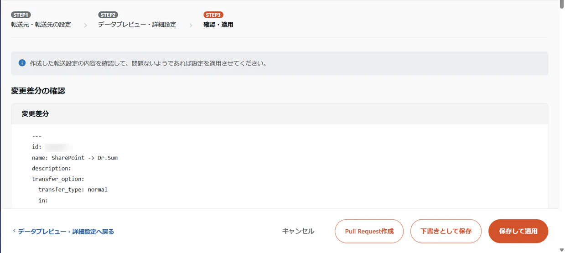Click the chevron between STEP1 and STEP2
The image size is (565, 253).
[85, 25]
